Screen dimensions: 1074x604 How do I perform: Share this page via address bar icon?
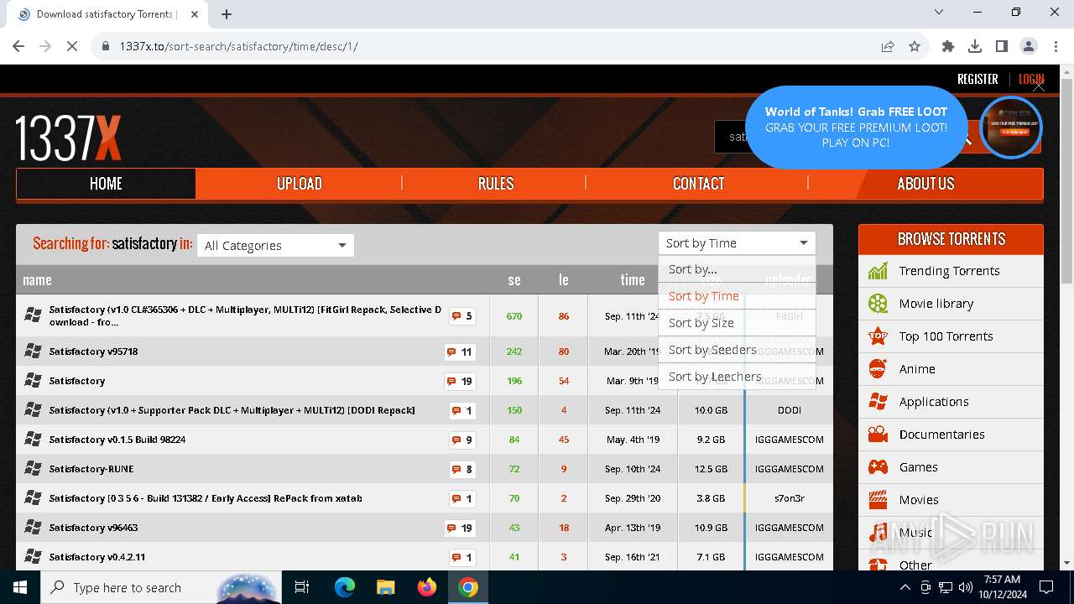coord(888,46)
